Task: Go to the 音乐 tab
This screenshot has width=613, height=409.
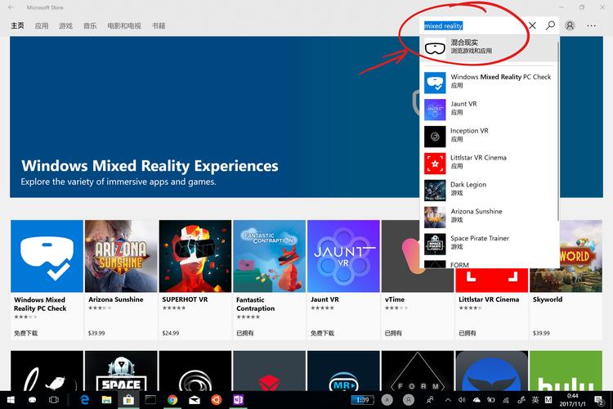Action: [x=90, y=26]
